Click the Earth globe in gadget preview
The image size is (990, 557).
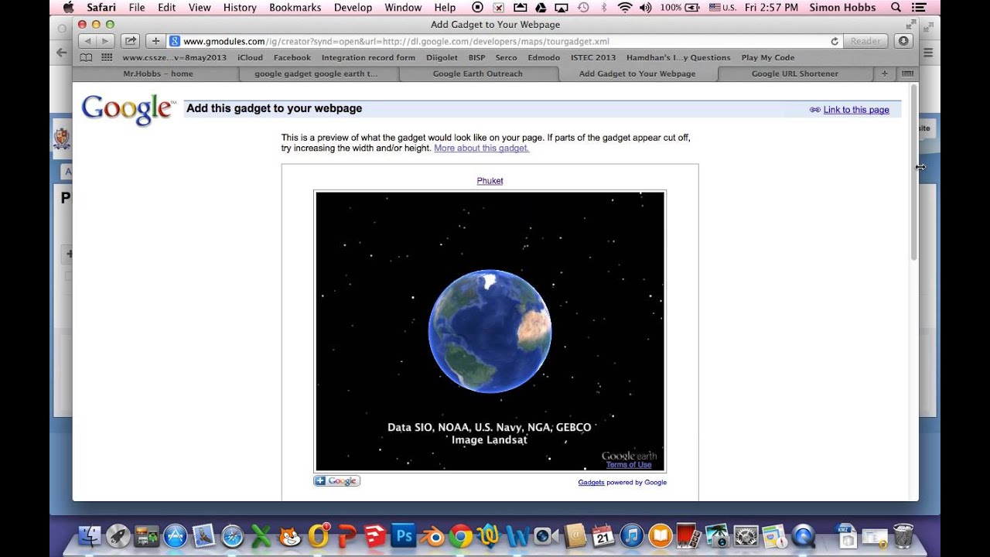[x=490, y=331]
